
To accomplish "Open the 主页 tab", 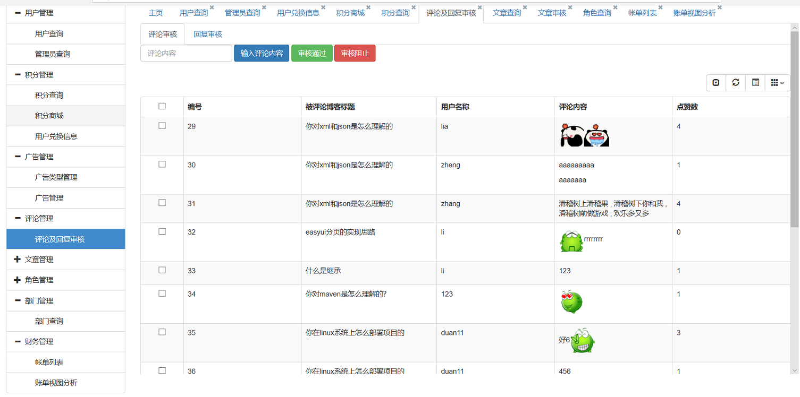I will [x=155, y=13].
